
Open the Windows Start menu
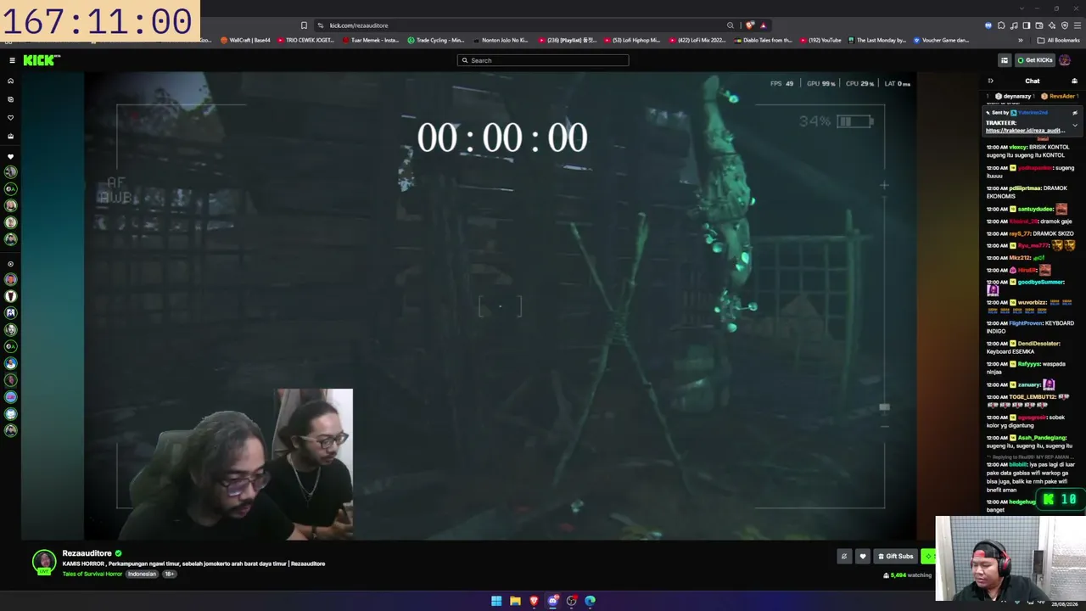[x=496, y=601]
